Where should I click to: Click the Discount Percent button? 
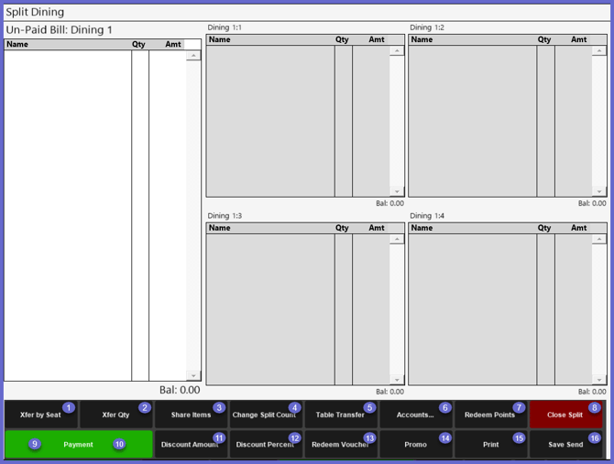tap(265, 445)
